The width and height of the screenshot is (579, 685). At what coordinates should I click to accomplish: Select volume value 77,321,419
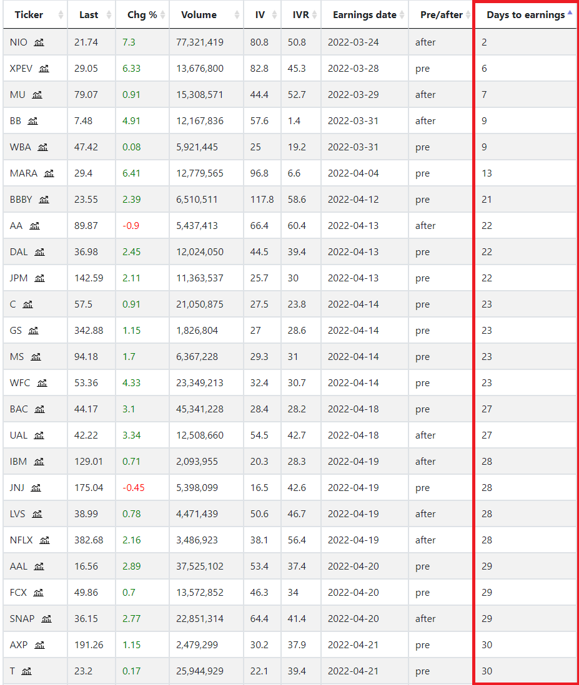(200, 42)
